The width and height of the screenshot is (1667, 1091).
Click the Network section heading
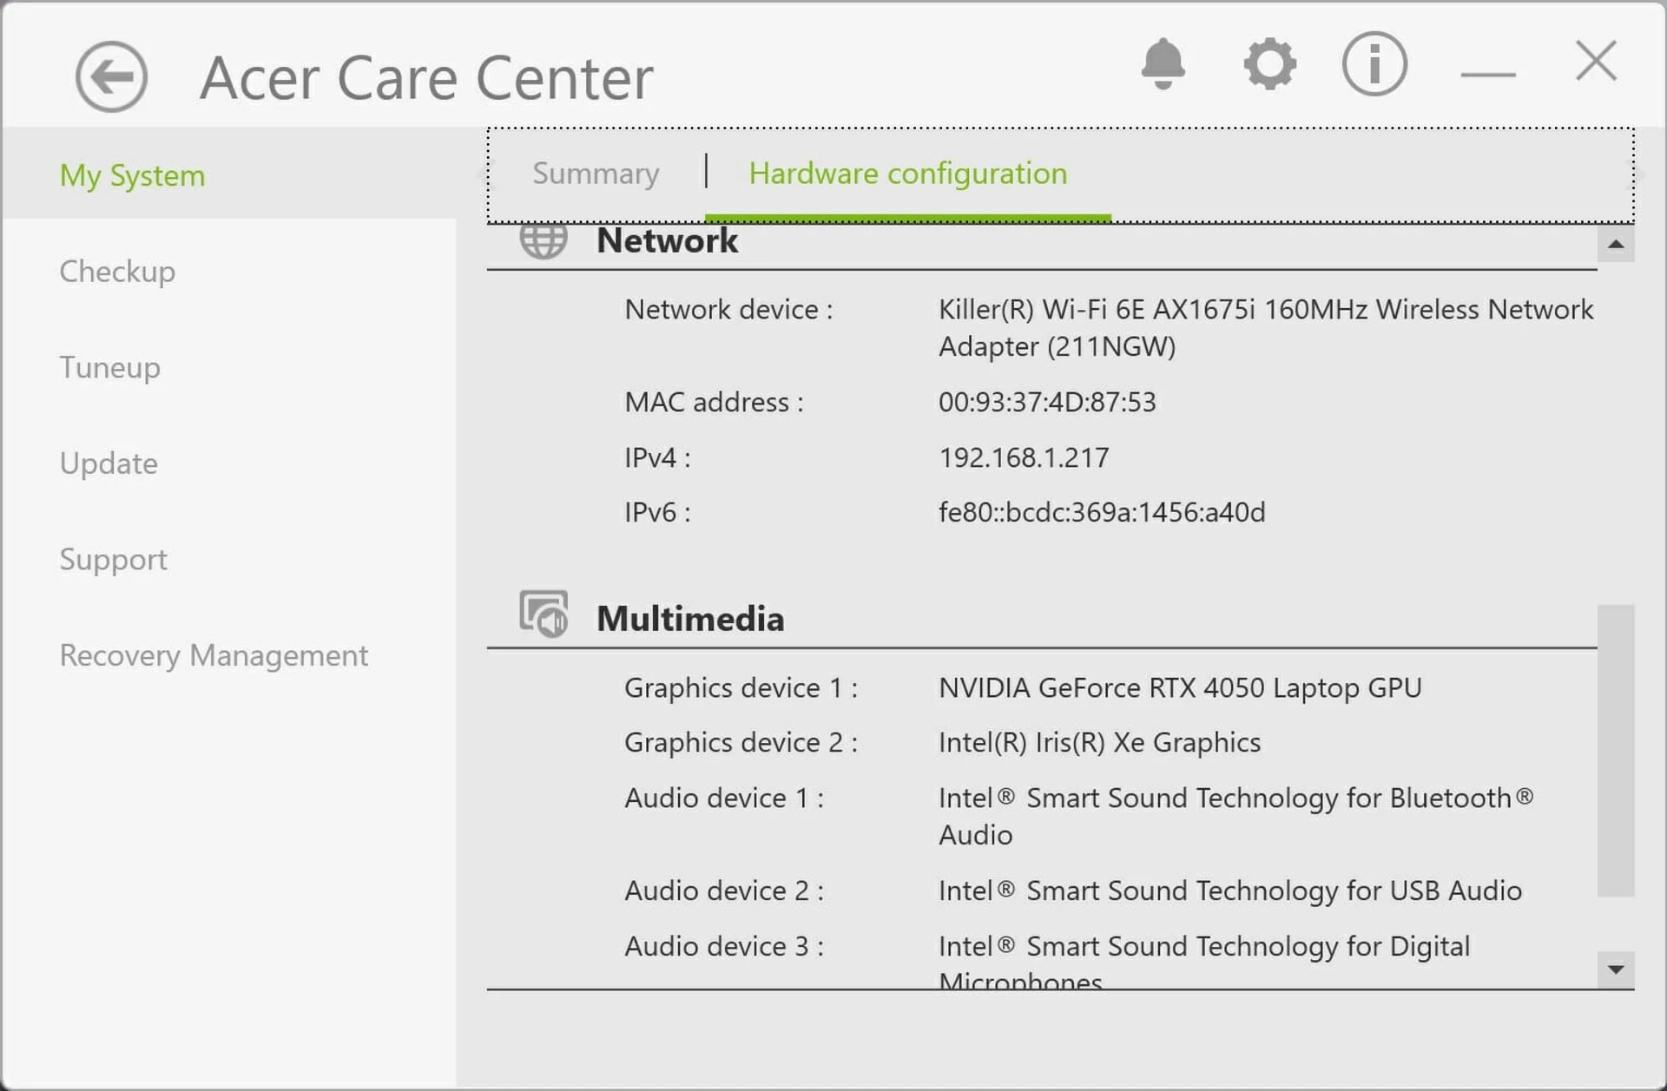[x=667, y=240]
